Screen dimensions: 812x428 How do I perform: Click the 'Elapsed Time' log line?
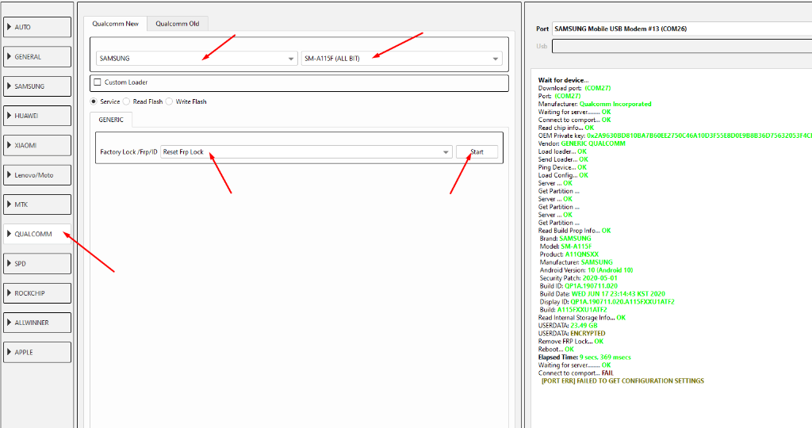point(584,357)
